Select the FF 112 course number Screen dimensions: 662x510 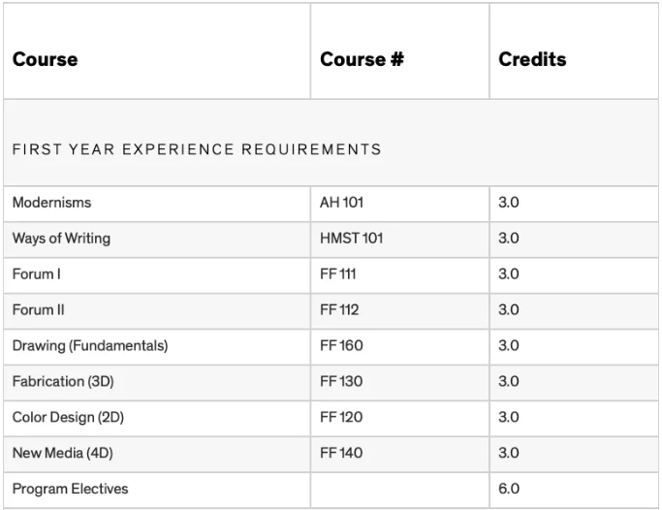[x=339, y=310]
